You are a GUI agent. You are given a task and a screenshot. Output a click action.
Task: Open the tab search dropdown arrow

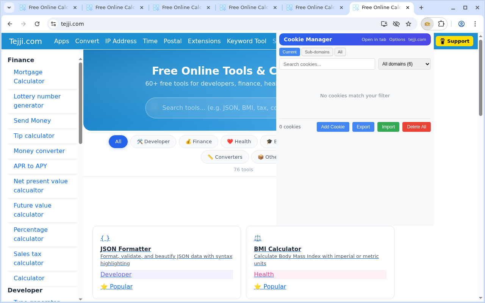(9, 8)
